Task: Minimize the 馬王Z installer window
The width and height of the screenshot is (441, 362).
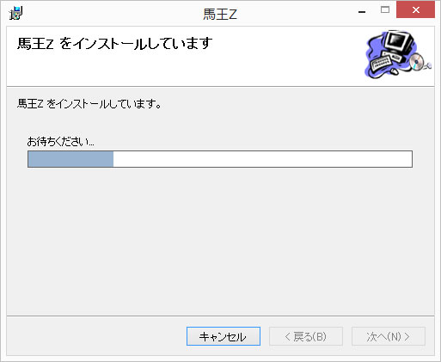Action: click(362, 12)
